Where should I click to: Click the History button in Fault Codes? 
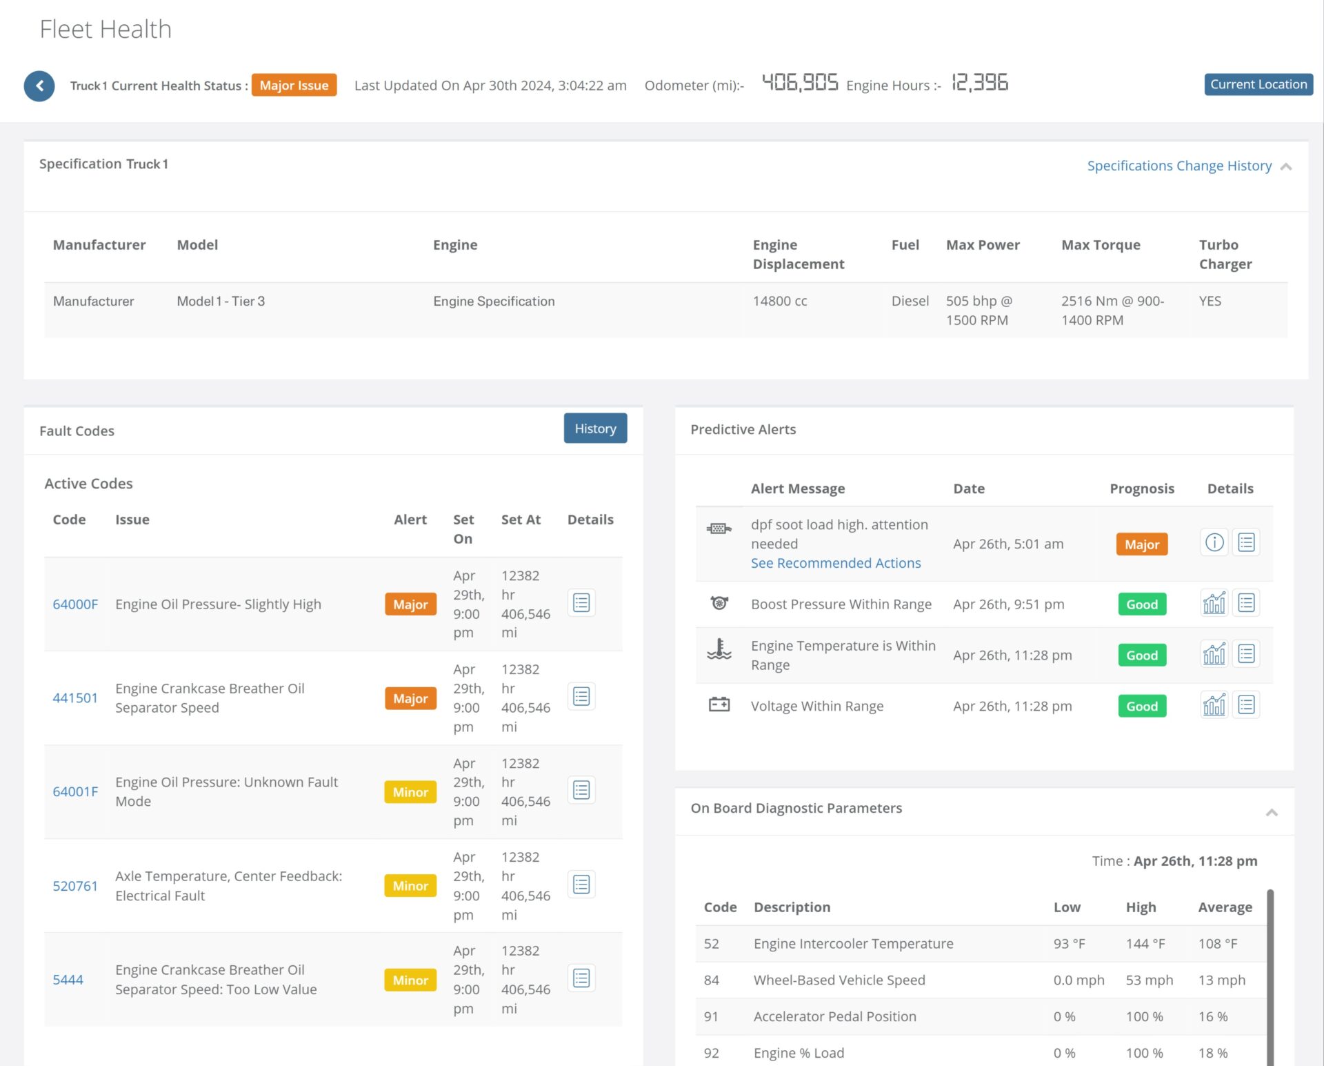(594, 428)
